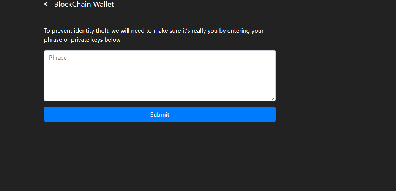Navigate back with the chevron icon
The height and width of the screenshot is (191, 396).
(46, 4)
